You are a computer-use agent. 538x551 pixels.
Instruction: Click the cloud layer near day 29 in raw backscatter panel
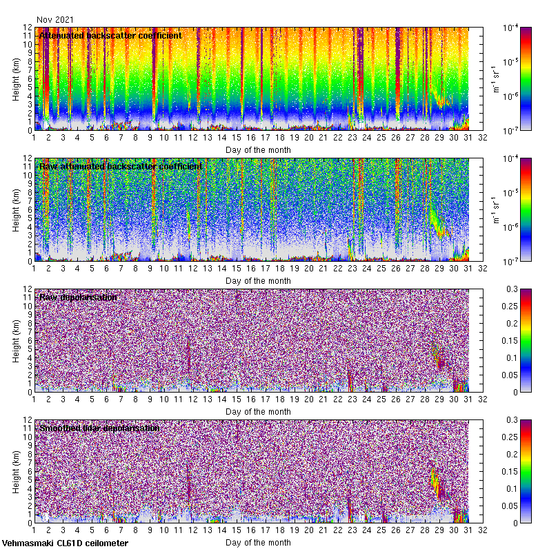coord(436,219)
